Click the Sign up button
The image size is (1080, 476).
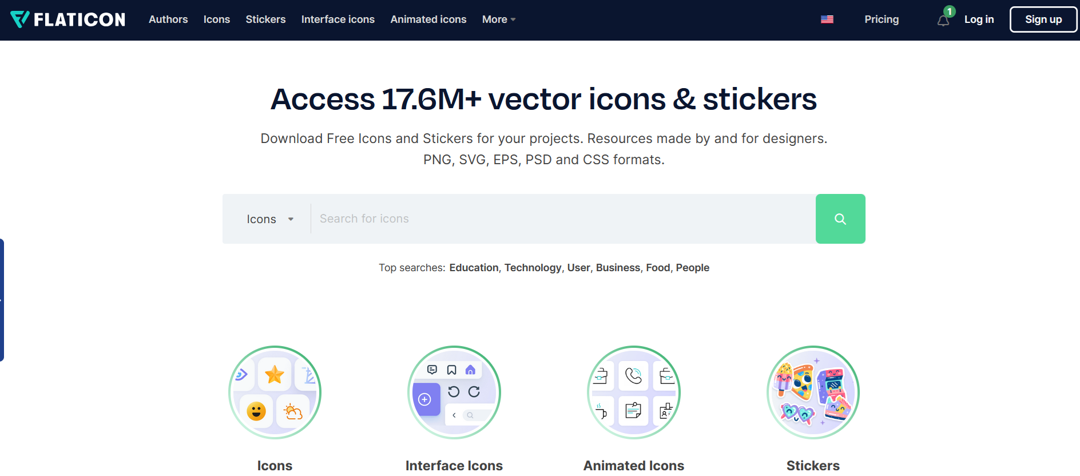click(x=1043, y=19)
